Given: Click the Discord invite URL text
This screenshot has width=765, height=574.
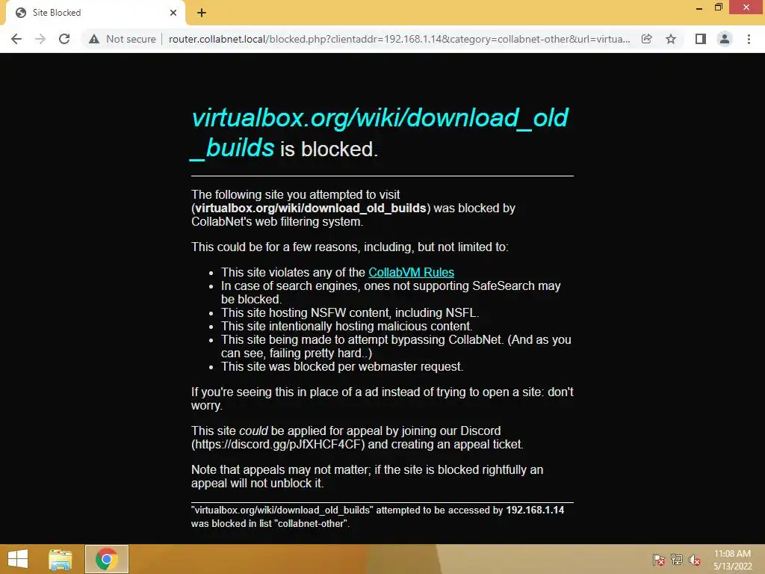Looking at the screenshot, I should pyautogui.click(x=278, y=445).
